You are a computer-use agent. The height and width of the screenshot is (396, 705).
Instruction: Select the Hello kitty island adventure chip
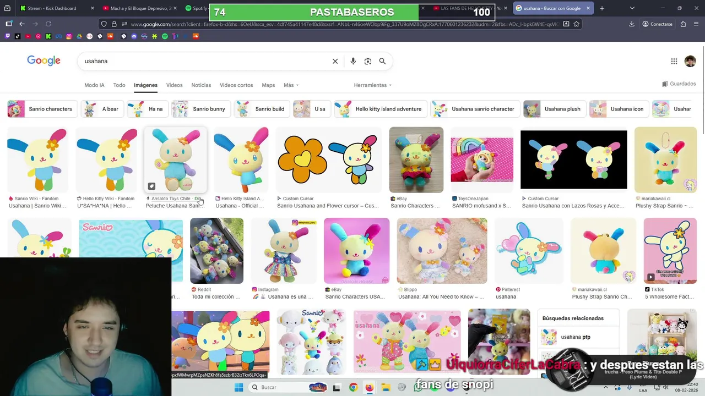point(380,109)
